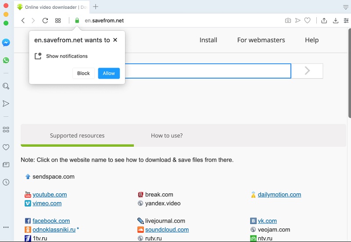Screen dimensions: 351x242
Task: Open Messenger in the Opera sidebar
Action: [6, 43]
